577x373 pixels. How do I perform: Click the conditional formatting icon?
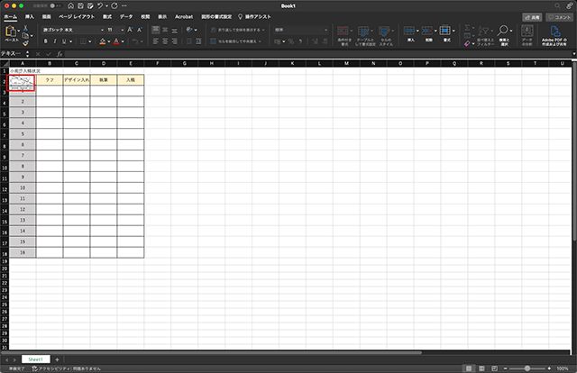click(344, 32)
